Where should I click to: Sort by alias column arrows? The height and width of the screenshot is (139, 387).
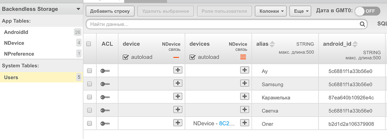[x=272, y=44]
